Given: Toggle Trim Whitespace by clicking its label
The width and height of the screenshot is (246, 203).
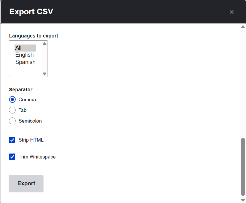Looking at the screenshot, I should point(37,157).
